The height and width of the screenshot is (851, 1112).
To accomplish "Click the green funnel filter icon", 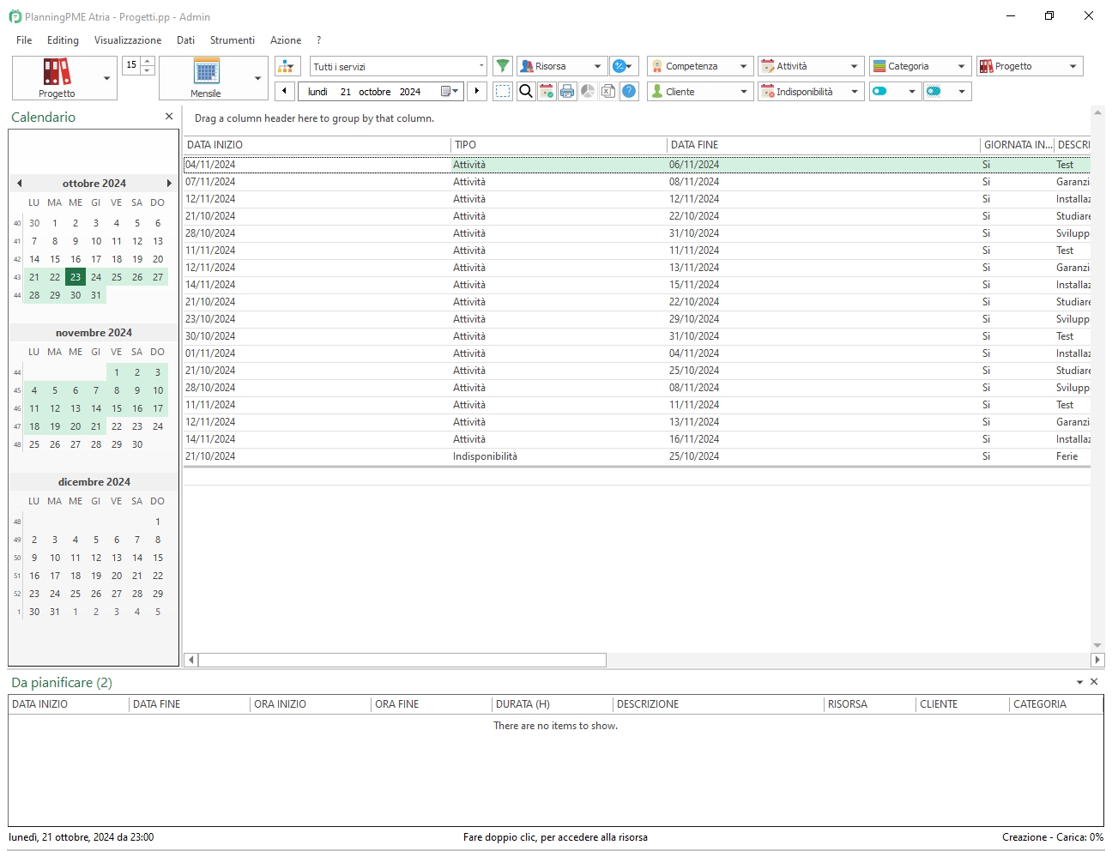I will 503,66.
